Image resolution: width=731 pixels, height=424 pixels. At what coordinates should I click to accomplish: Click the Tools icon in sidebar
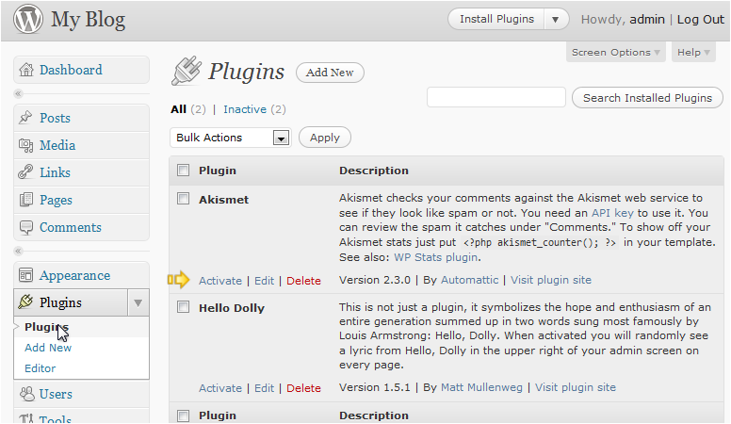tap(26, 418)
